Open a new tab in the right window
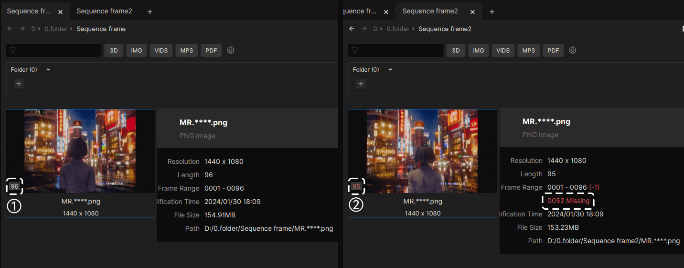 pos(492,11)
